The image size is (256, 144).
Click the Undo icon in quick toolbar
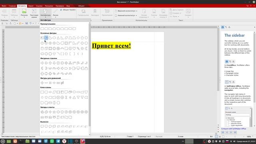30,24
